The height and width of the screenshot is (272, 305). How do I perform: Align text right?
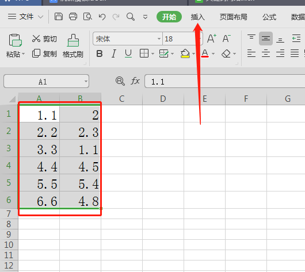(280, 53)
